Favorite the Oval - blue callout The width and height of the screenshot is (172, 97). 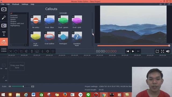pyautogui.click(x=46, y=17)
